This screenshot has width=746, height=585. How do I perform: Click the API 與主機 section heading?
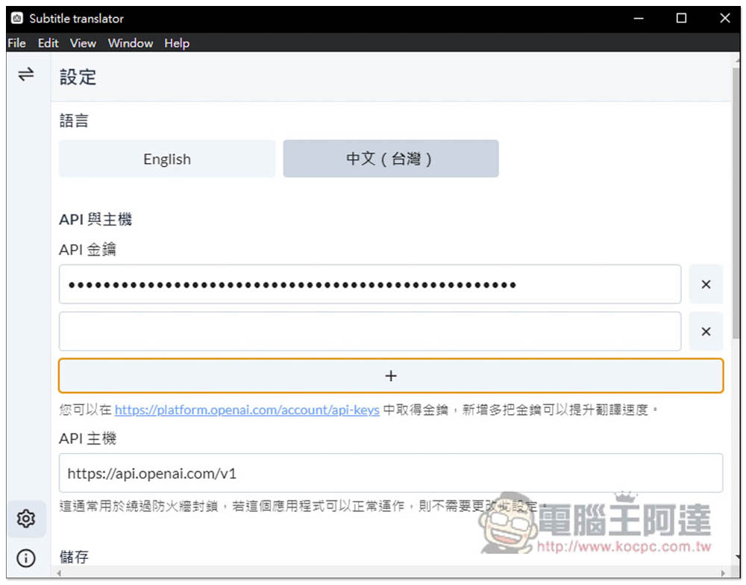point(95,219)
